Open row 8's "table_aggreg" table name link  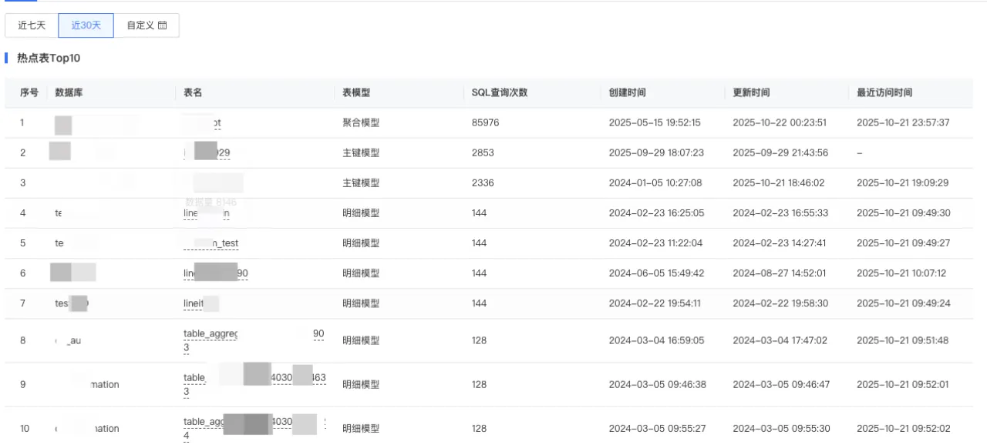211,334
